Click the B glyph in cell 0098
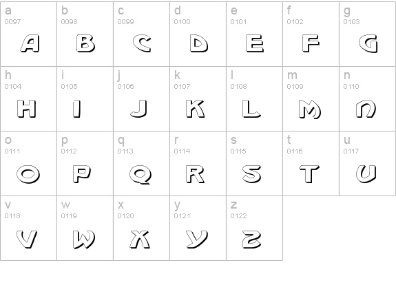396x285 pixels. click(85, 43)
